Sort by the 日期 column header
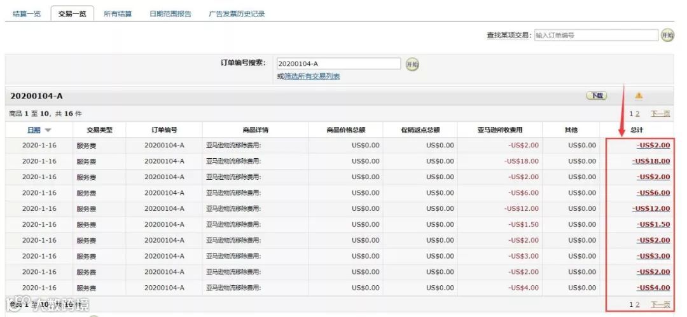This screenshot has height=317, width=687. (34, 130)
